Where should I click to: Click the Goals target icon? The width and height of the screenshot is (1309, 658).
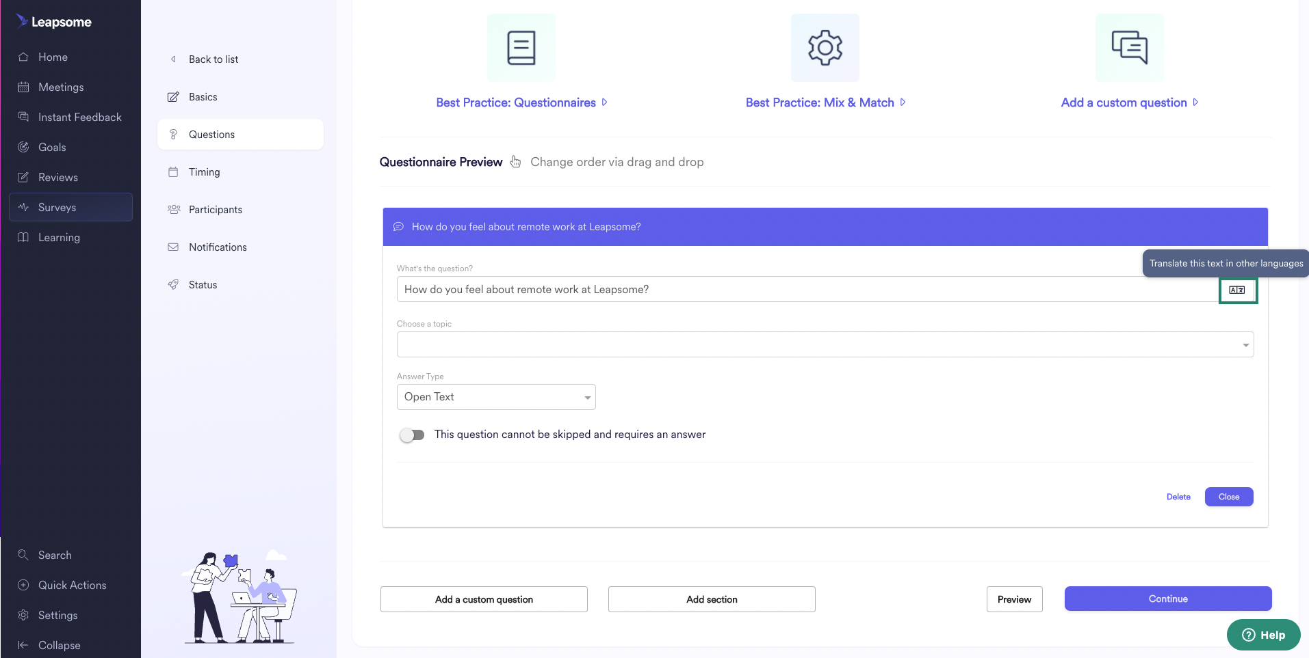23,147
